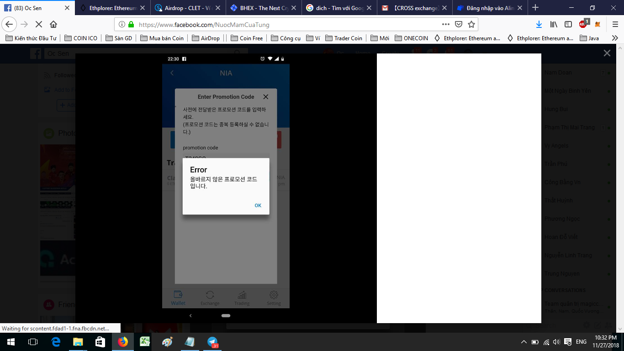Open a new browser tab
The width and height of the screenshot is (624, 351).
pyautogui.click(x=535, y=8)
